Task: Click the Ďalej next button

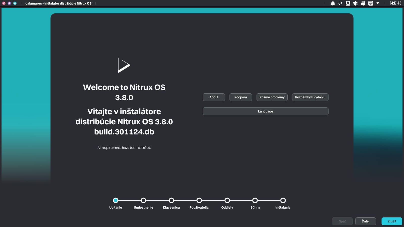Action: (x=366, y=221)
